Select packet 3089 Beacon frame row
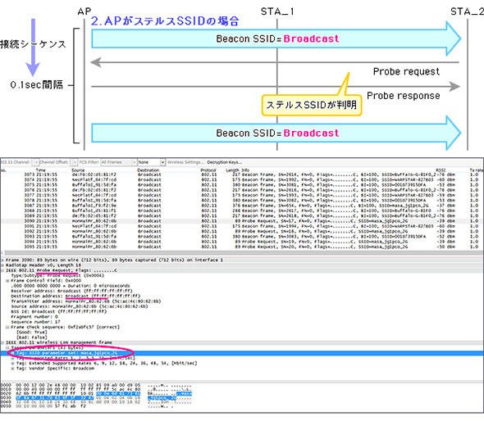The width and height of the screenshot is (484, 421). 242,215
